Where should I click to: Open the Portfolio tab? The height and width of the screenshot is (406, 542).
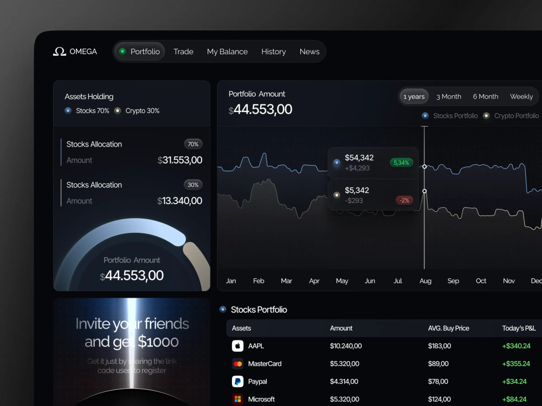tap(139, 51)
